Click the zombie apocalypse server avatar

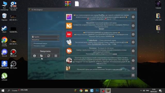click(69, 60)
